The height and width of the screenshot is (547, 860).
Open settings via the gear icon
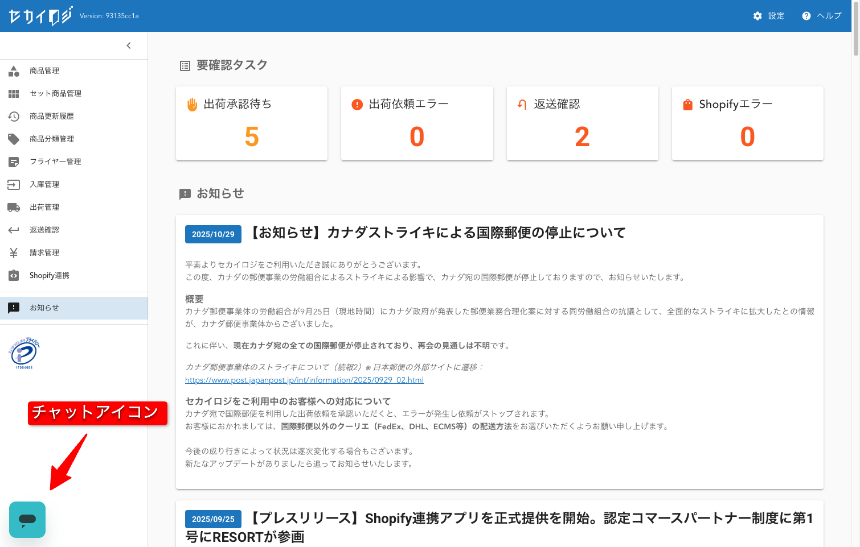click(757, 16)
